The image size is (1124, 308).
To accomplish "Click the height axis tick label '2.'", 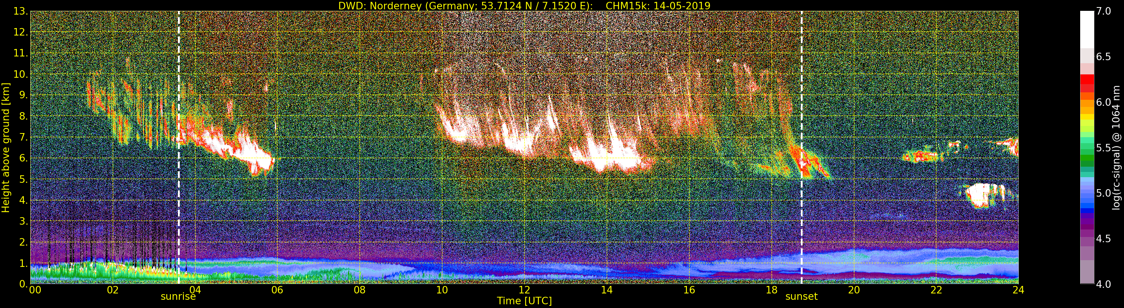I will pyautogui.click(x=24, y=242).
